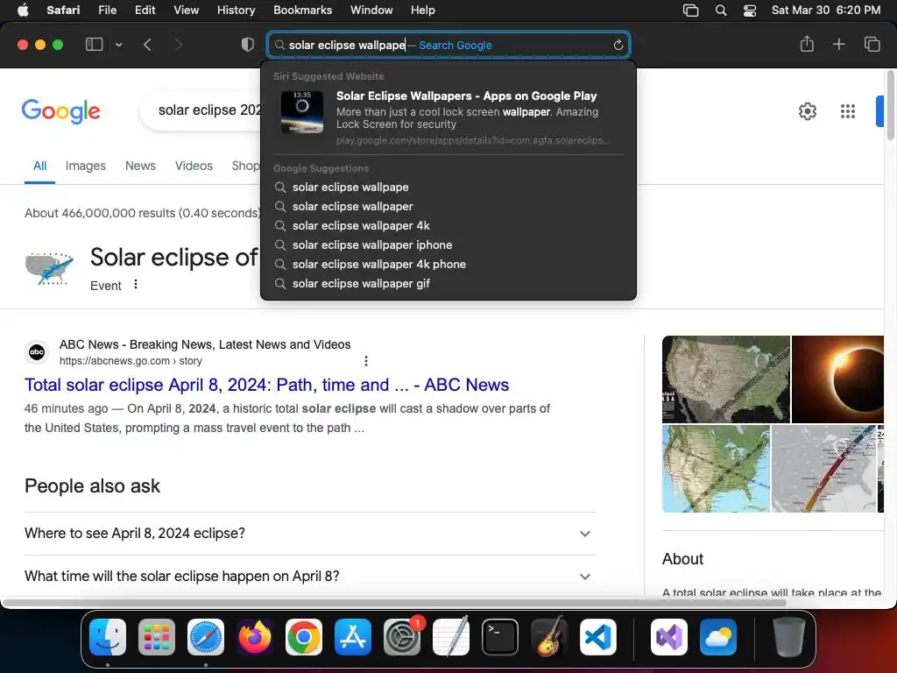Viewport: 897px width, 673px height.
Task: Open the Apple menu
Action: click(23, 10)
